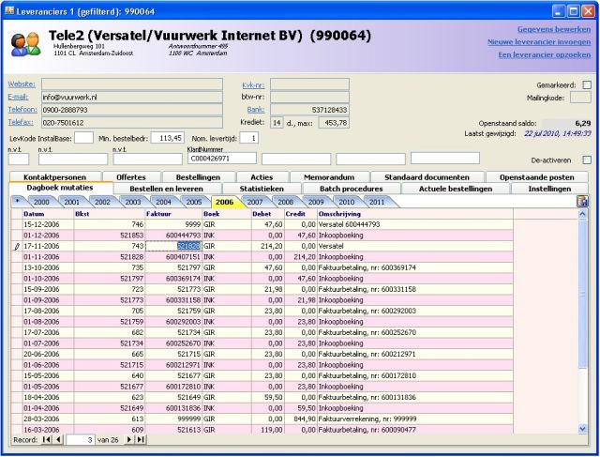Select the asterisk all-years tab
The image size is (600, 457).
point(17,202)
